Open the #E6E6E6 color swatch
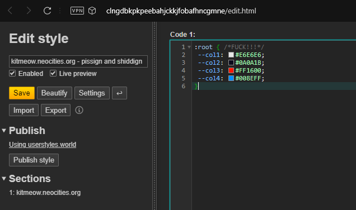The width and height of the screenshot is (356, 210). click(x=231, y=55)
